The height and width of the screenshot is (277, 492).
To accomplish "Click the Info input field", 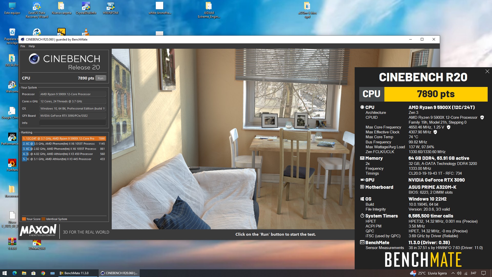I will click(x=73, y=123).
